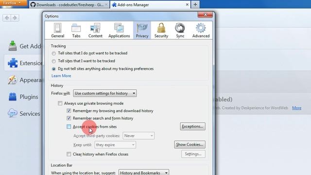Click More link in Add-ons Manager
The image size is (311, 175).
pyautogui.click(x=297, y=108)
